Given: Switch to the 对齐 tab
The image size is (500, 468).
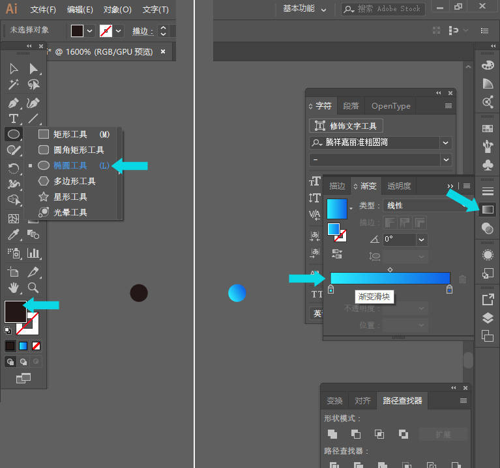Looking at the screenshot, I should click(x=362, y=400).
